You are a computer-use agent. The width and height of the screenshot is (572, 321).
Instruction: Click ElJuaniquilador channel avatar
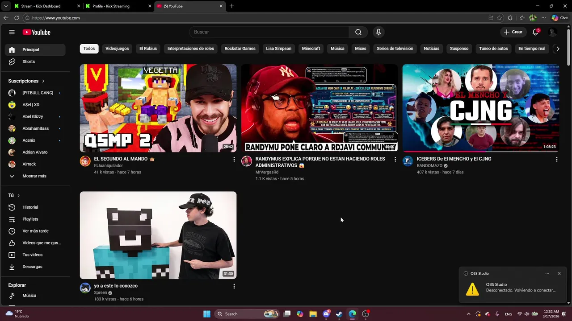(85, 161)
